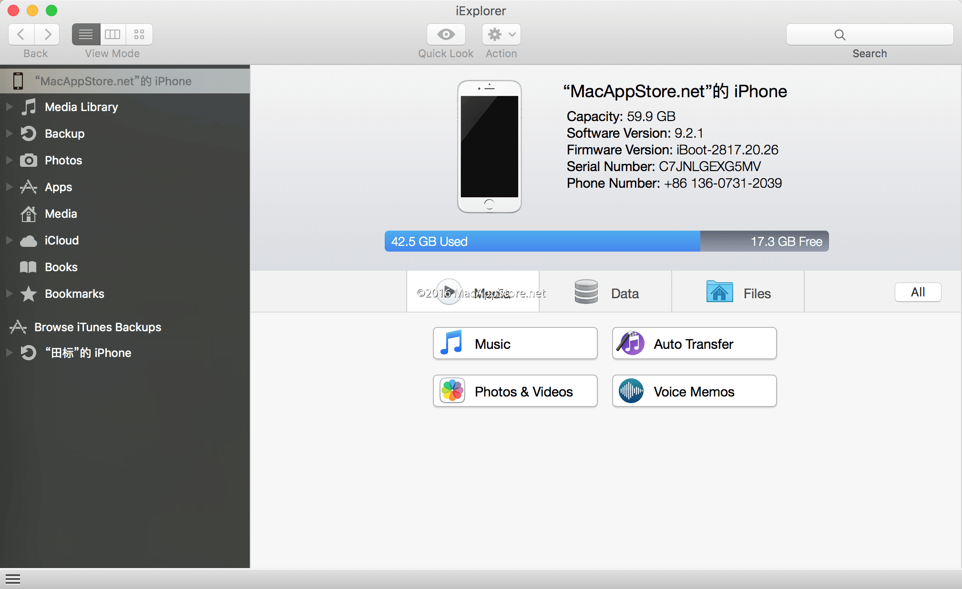Select the MacAppStore.net iPhone device in sidebar
Viewport: 962px width, 589px height.
tap(125, 81)
